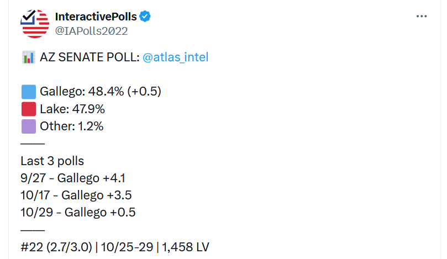447x259 pixels.
Task: Select the Other 1.2% result line
Action: [x=71, y=126]
